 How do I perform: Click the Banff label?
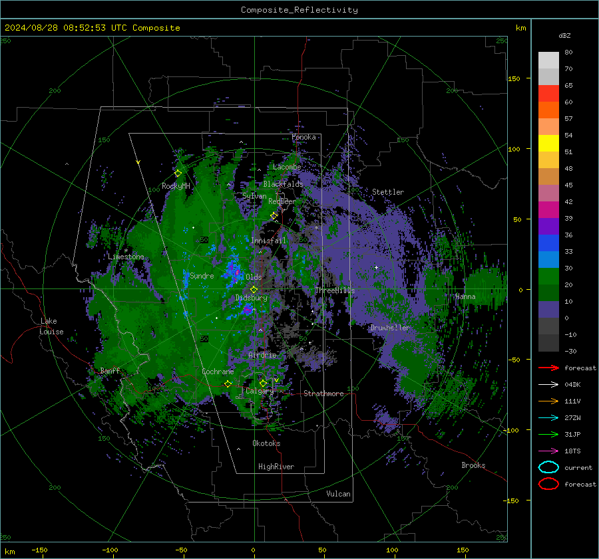110,370
